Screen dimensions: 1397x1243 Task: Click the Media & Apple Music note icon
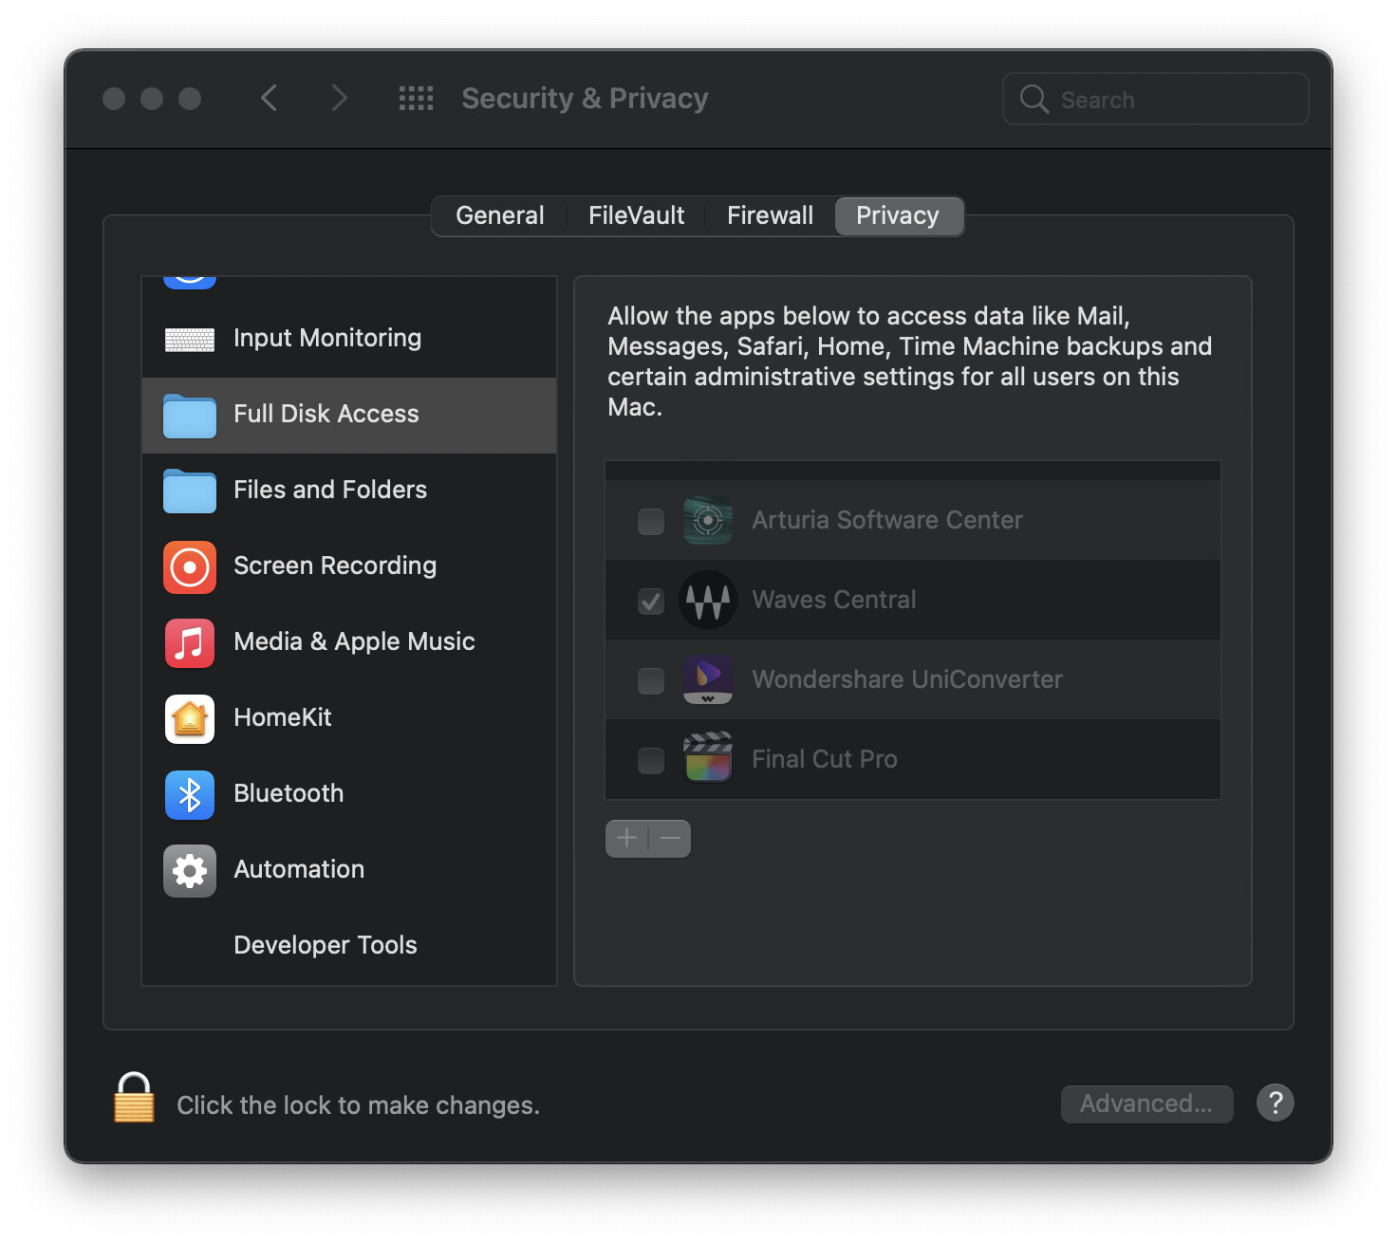pyautogui.click(x=189, y=642)
